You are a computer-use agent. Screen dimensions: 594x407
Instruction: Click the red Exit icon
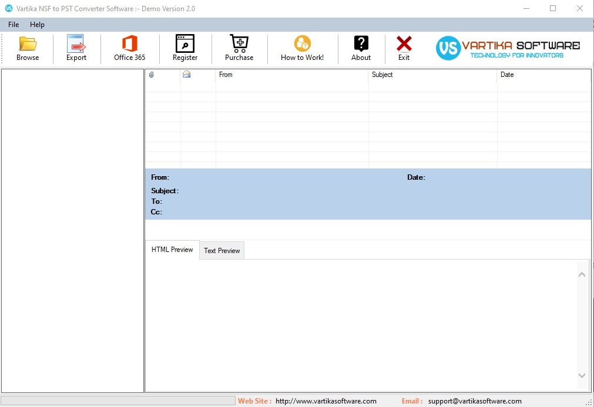[404, 43]
